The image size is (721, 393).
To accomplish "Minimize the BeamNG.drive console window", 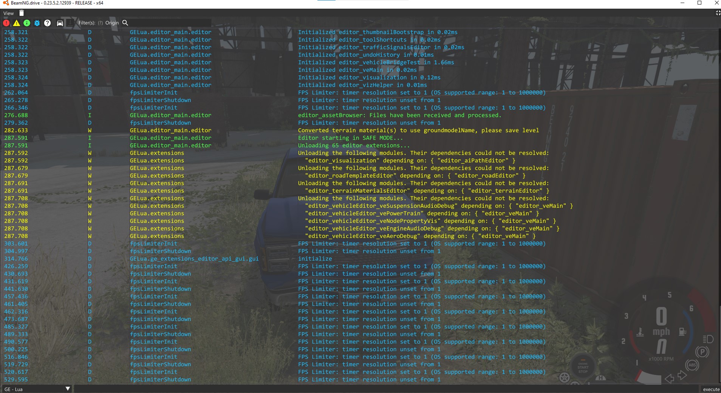I will pyautogui.click(x=682, y=3).
